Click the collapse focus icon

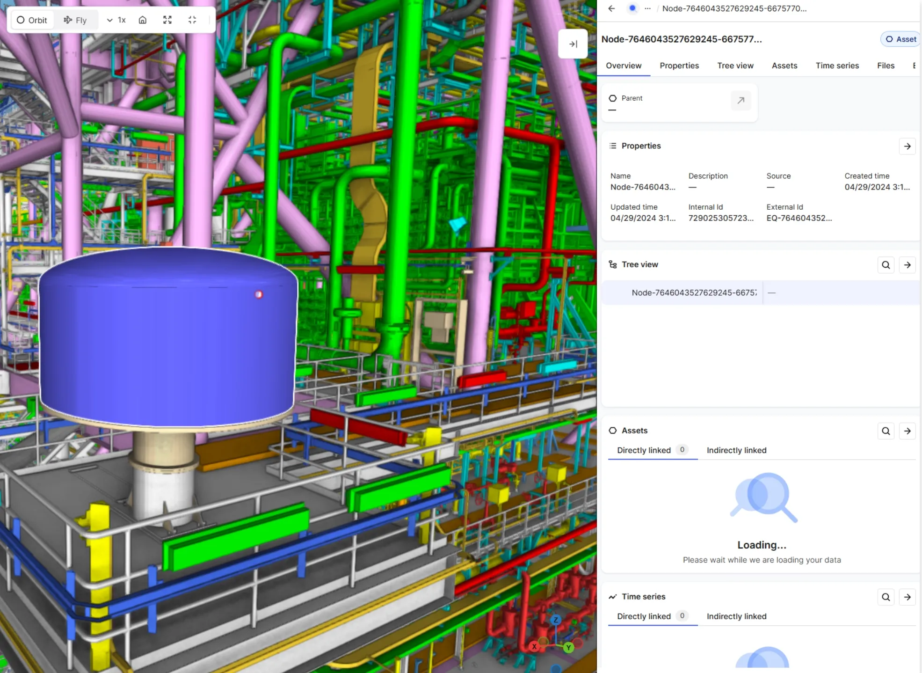point(192,20)
